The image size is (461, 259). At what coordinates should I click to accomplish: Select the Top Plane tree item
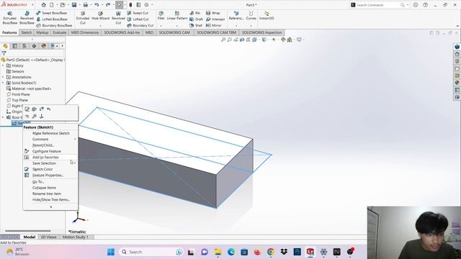pyautogui.click(x=19, y=100)
